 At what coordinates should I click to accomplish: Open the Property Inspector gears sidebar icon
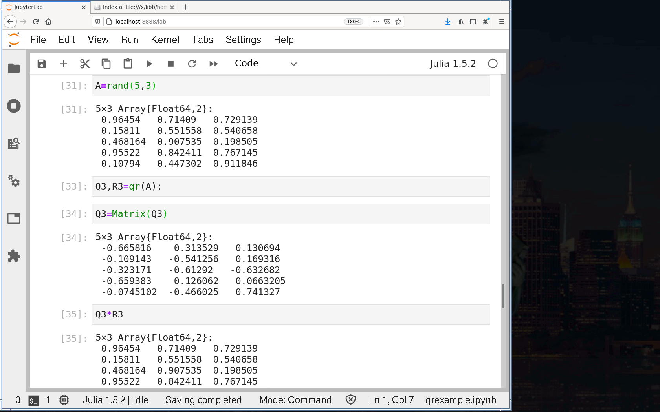[14, 181]
